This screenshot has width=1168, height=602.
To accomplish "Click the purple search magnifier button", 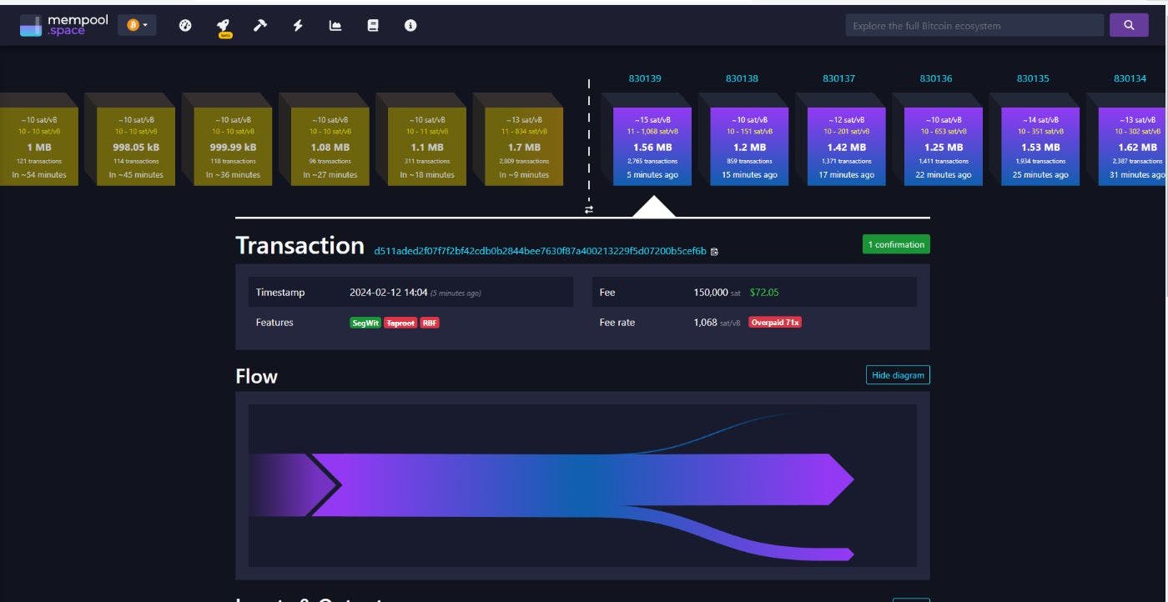I will click(1129, 26).
